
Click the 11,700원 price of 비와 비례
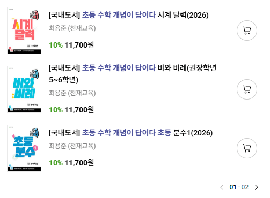(79, 110)
